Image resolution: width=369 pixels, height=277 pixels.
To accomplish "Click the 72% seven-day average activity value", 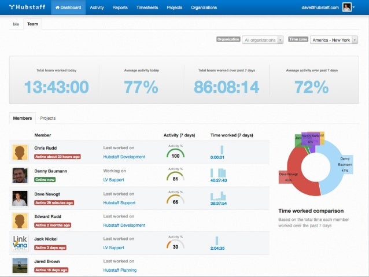I will [312, 87].
